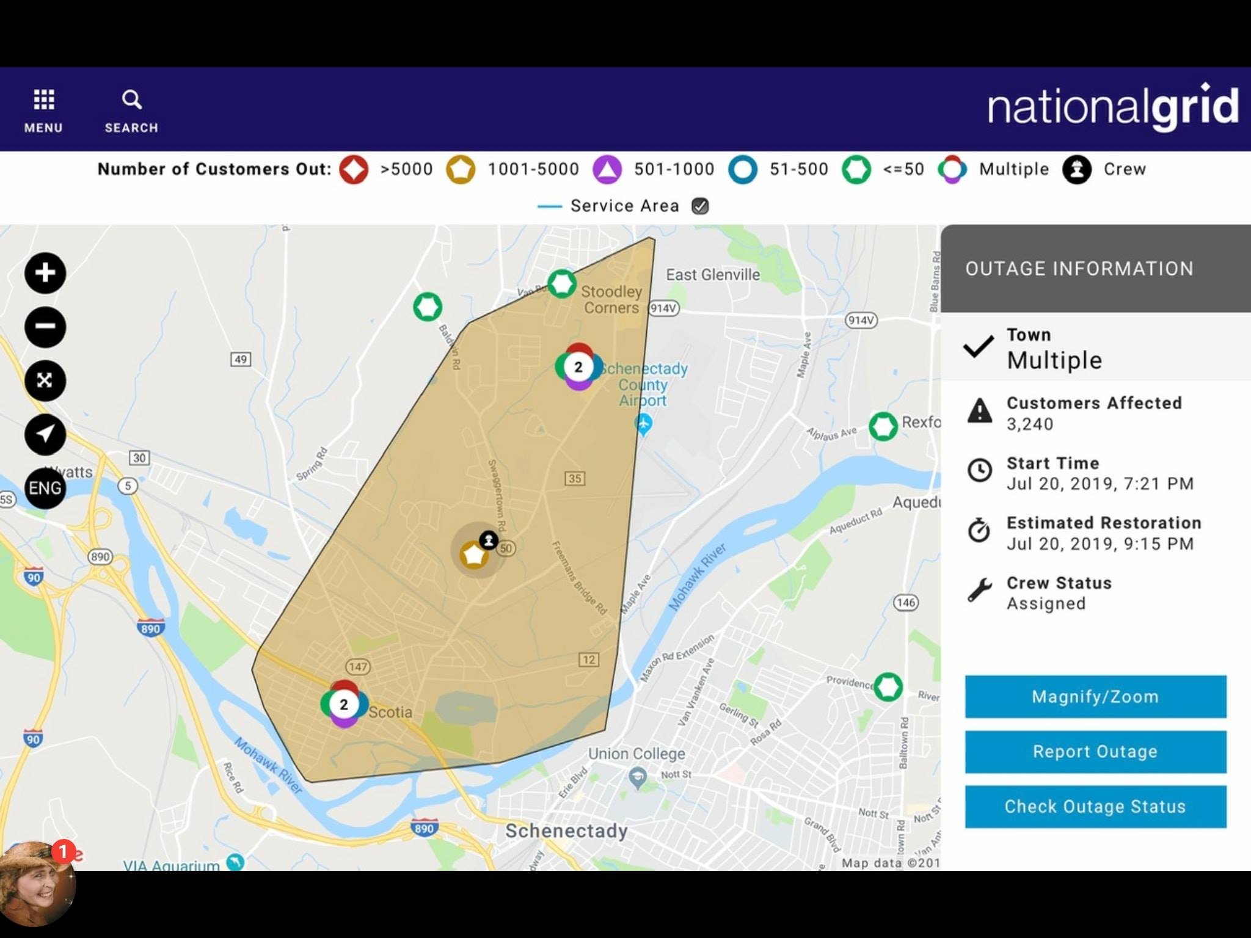Open the main Menu grid

point(43,111)
